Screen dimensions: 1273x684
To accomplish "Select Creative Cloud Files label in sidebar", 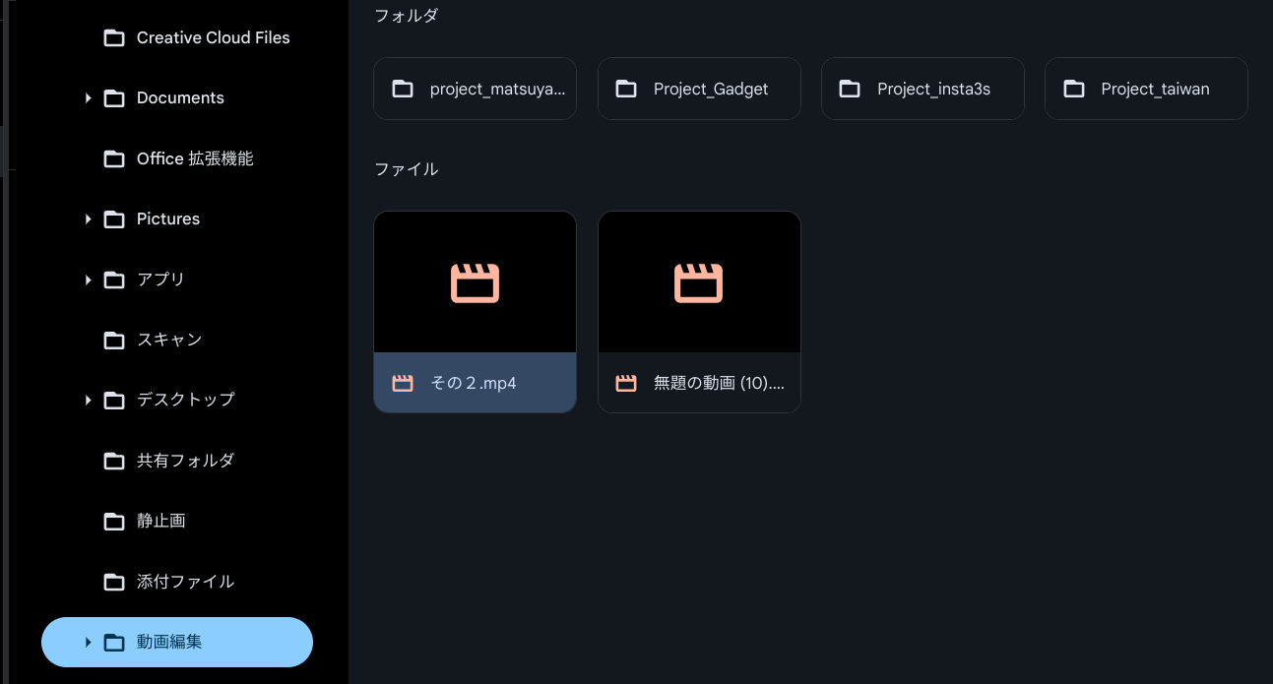I will tap(214, 38).
